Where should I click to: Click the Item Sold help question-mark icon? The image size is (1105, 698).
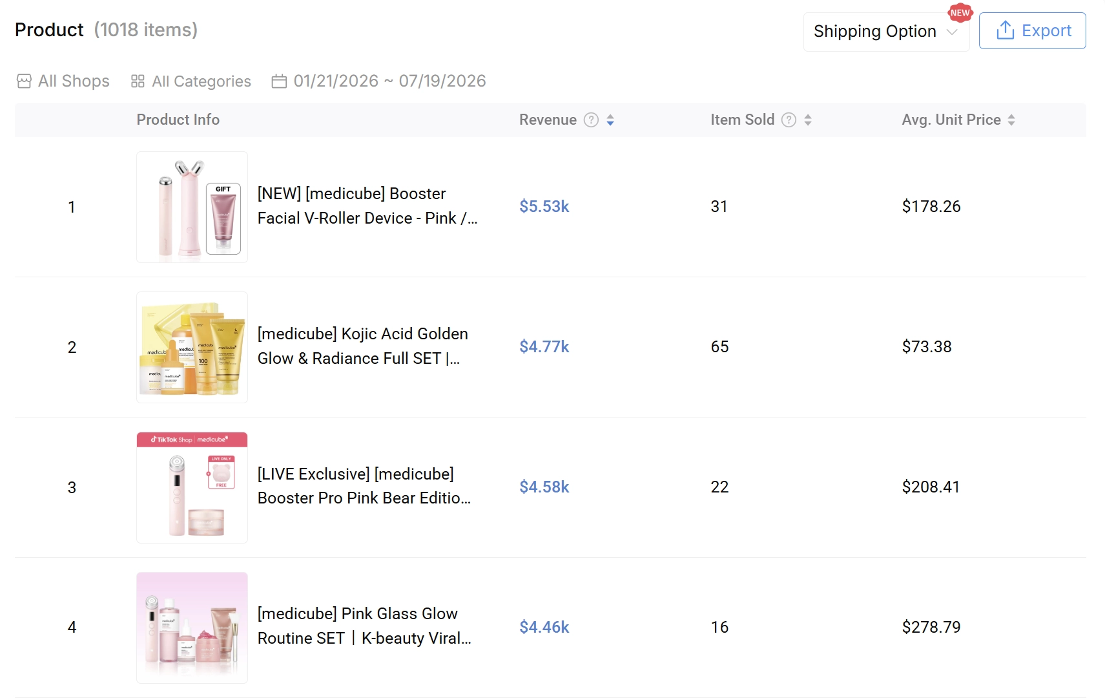[x=789, y=120]
